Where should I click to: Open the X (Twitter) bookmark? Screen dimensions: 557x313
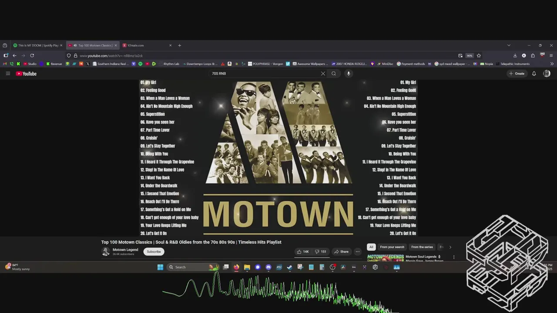pyautogui.click(x=88, y=64)
